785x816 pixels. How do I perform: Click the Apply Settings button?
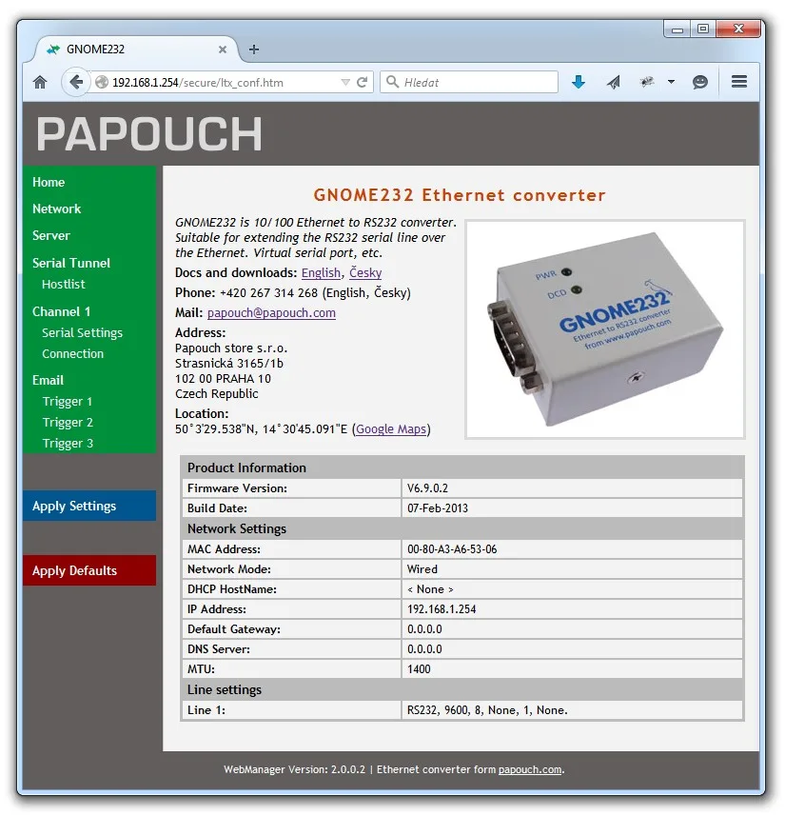(89, 506)
